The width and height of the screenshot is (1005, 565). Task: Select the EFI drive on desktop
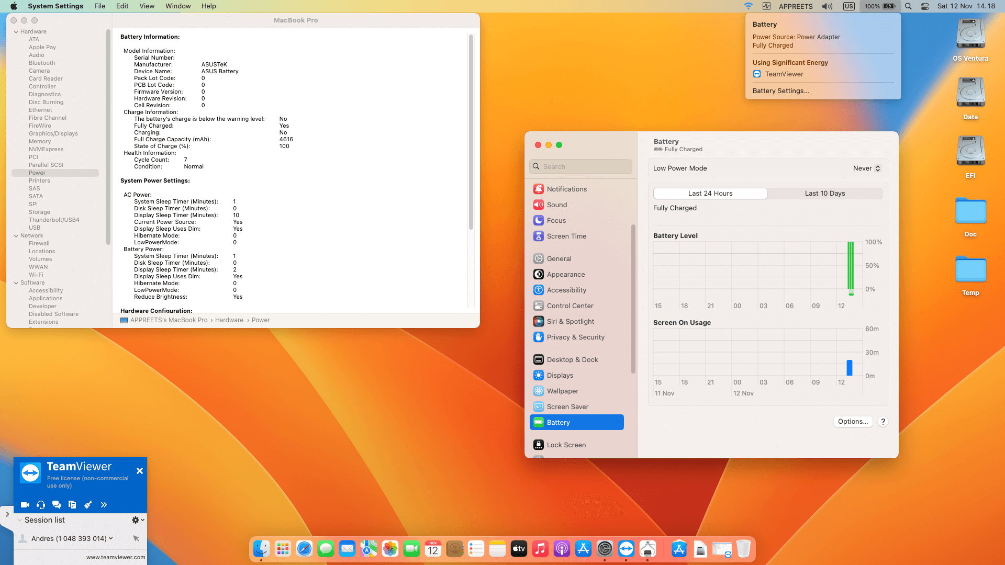(970, 157)
